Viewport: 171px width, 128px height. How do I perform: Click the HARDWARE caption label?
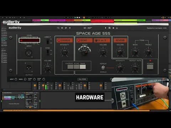[x=90, y=97]
